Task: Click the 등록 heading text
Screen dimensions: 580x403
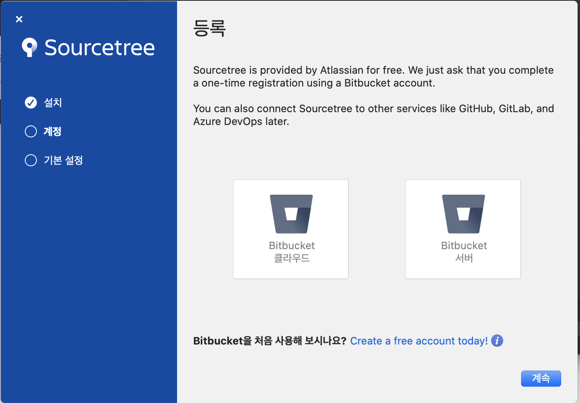Action: (x=209, y=28)
